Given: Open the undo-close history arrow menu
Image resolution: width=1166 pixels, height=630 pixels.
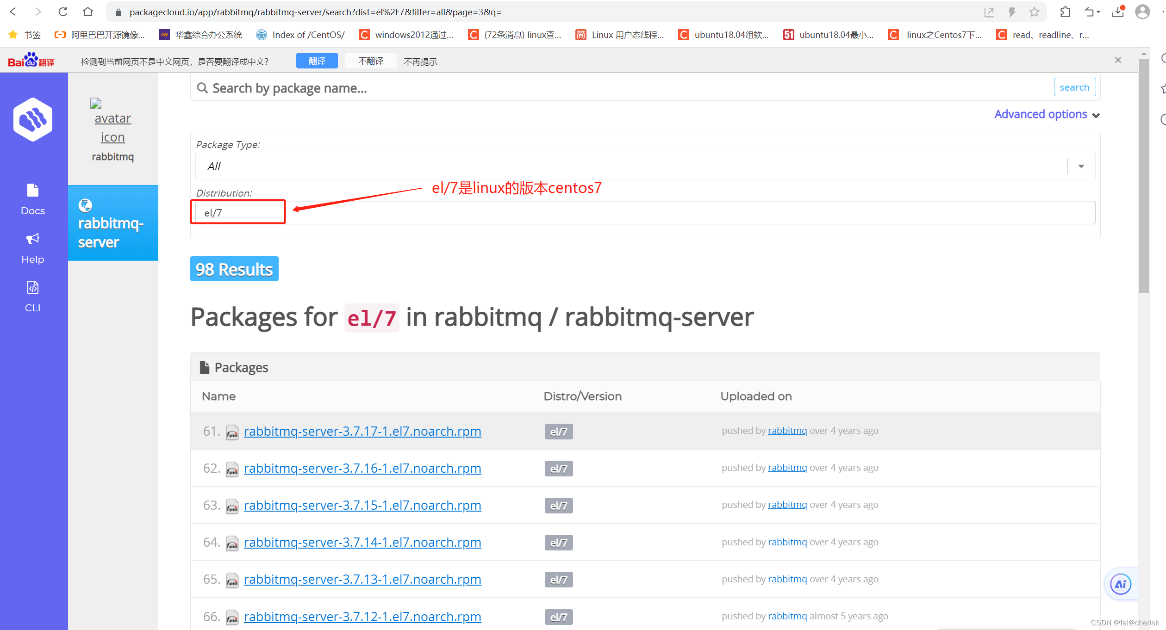Looking at the screenshot, I should click(1092, 12).
